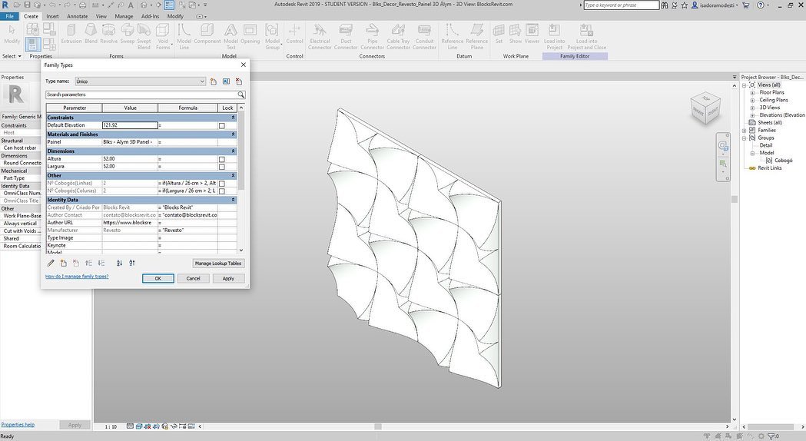Screen dimensions: 806x441
Task: Toggle the Lock checkbox for Largura
Action: point(221,167)
